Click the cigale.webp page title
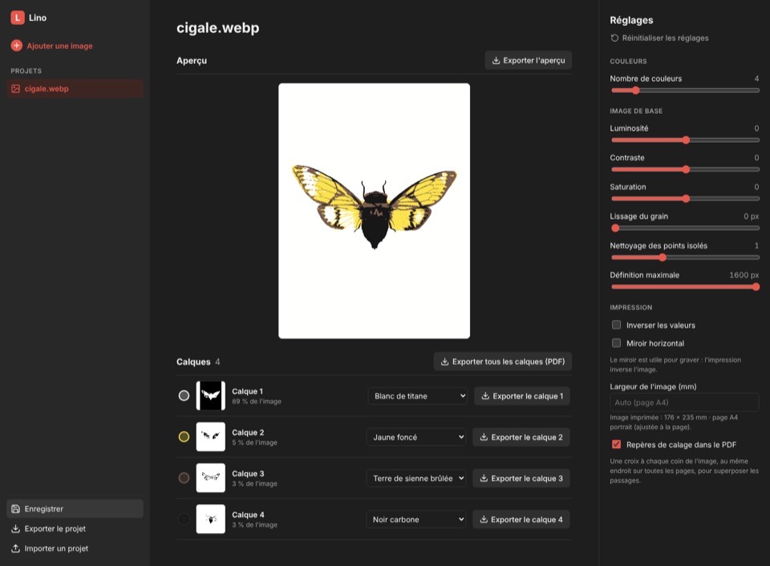The image size is (770, 566). pyautogui.click(x=217, y=28)
